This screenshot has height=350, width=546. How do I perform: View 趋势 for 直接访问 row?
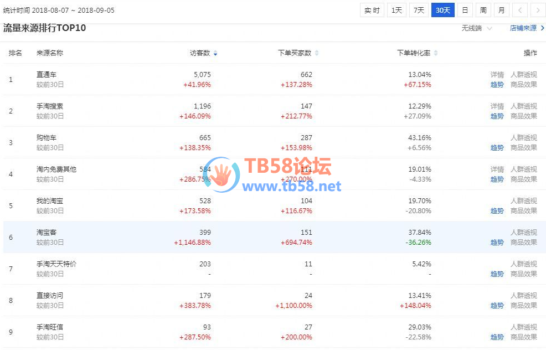(497, 306)
